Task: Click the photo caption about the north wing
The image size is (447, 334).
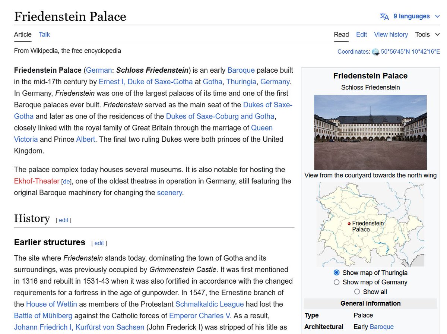Action: click(371, 175)
